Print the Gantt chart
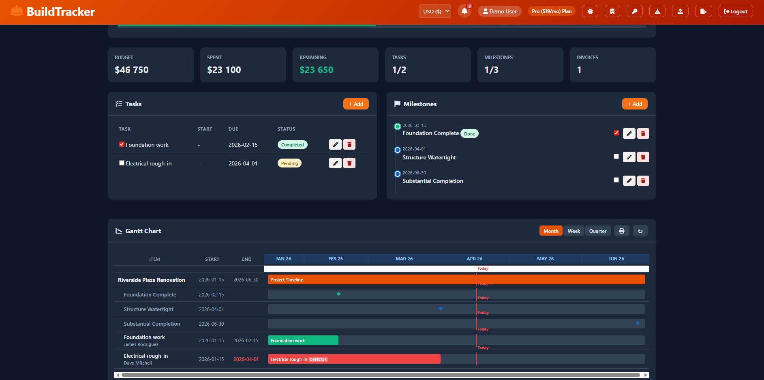 click(x=621, y=230)
